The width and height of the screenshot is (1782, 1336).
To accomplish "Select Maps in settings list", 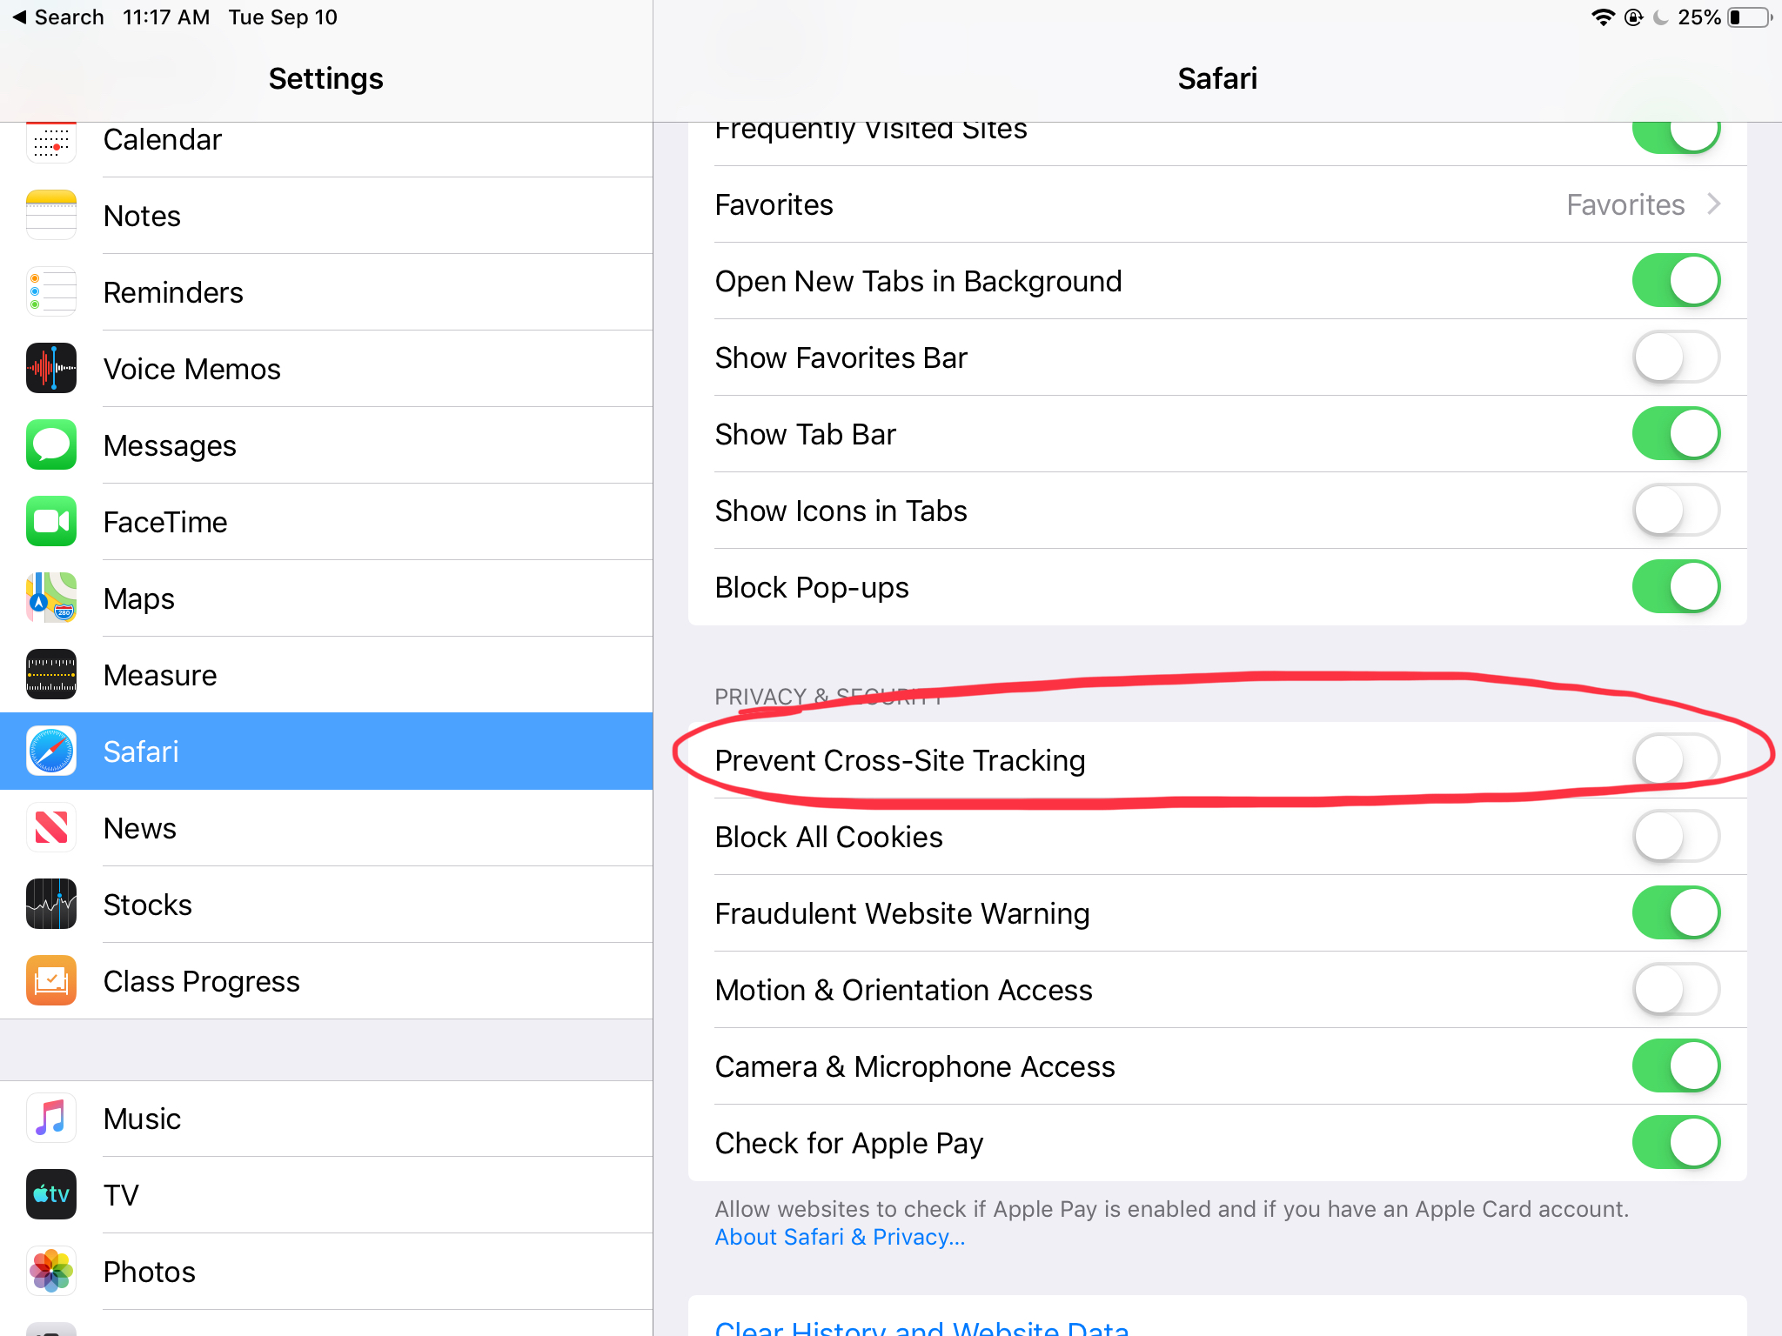I will [x=326, y=598].
